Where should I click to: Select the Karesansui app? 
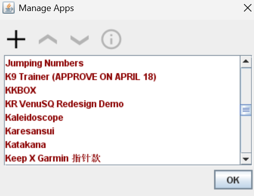tap(122, 131)
